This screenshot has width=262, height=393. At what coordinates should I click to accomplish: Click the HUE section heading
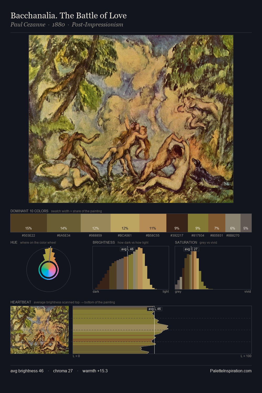tap(14, 242)
